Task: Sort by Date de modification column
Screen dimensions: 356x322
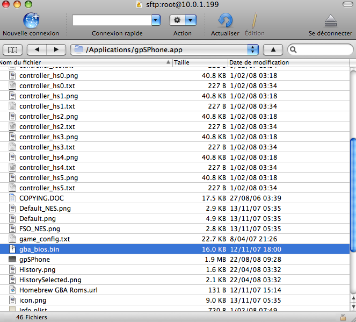Action: point(288,62)
